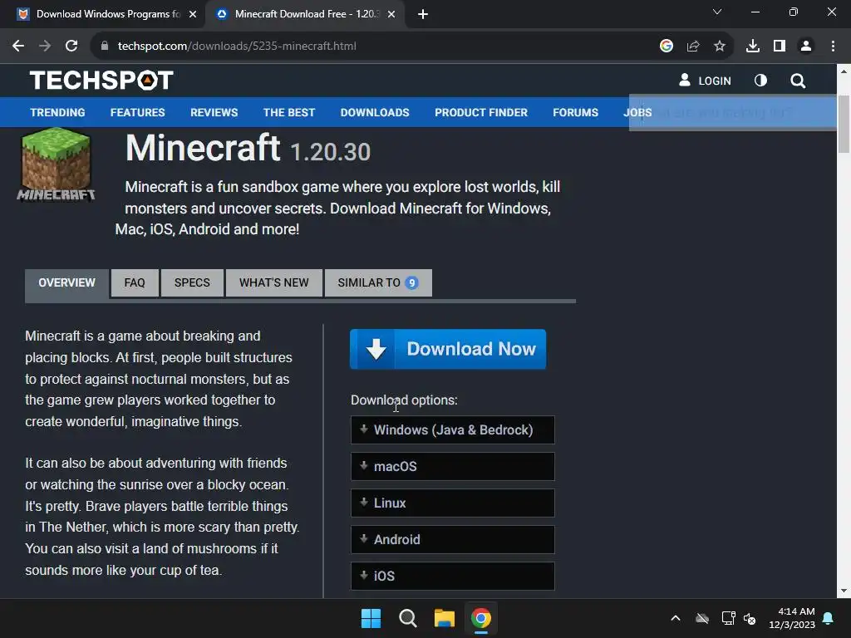851x638 pixels.
Task: Click the page vertical scrollbar thumb
Action: pos(844,125)
